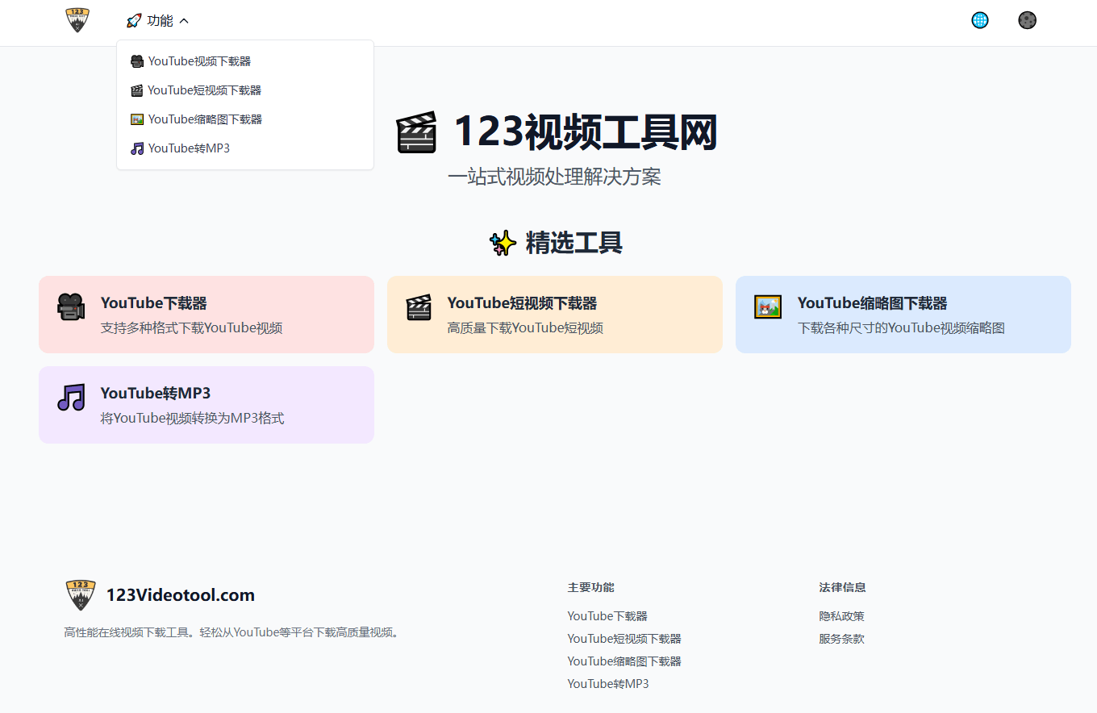Screen dimensions: 1097x713
Task: Collapse the 功能 dropdown chevron
Action: tap(185, 21)
